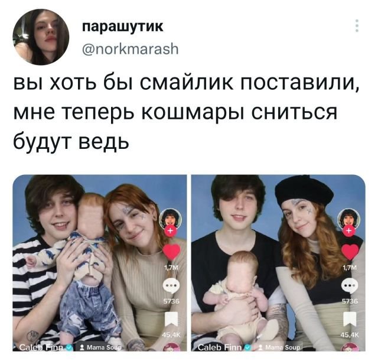Open comments bubble in left image

171,286
